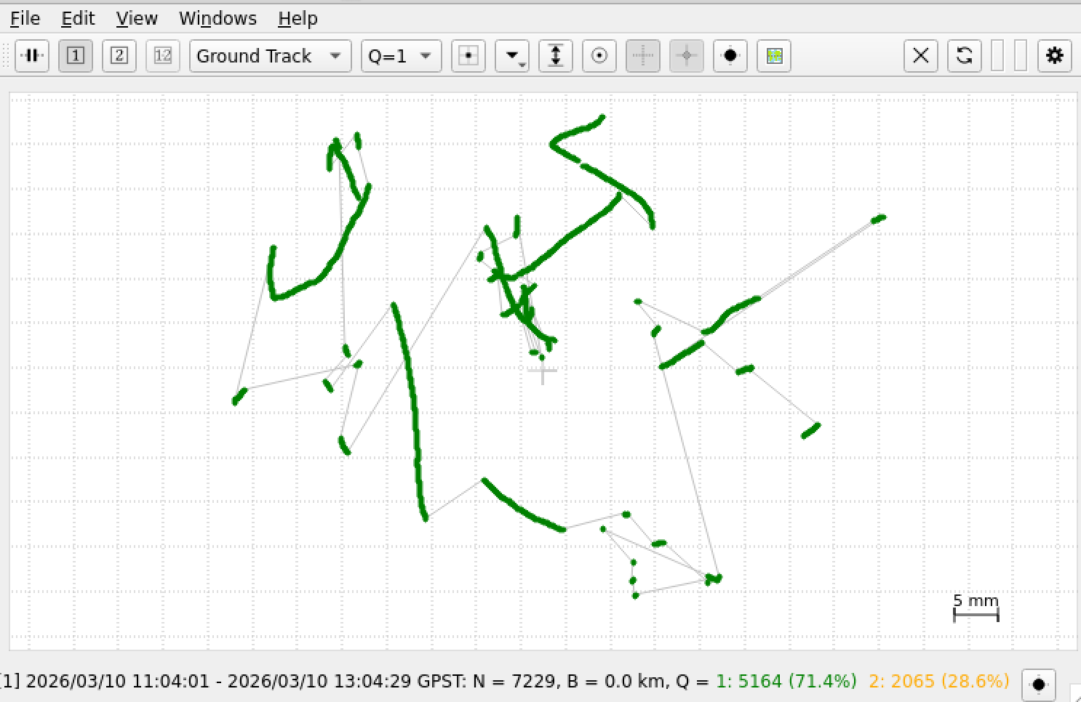Open the Ground Track plot type dropdown

pyautogui.click(x=270, y=56)
